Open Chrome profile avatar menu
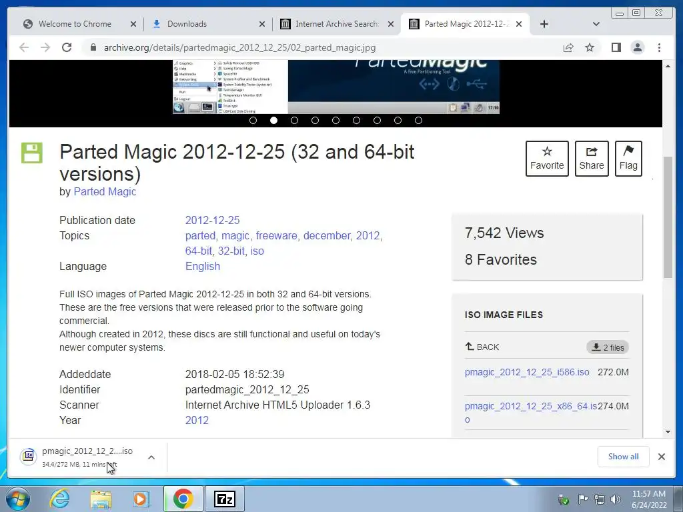The image size is (683, 512). (x=637, y=47)
